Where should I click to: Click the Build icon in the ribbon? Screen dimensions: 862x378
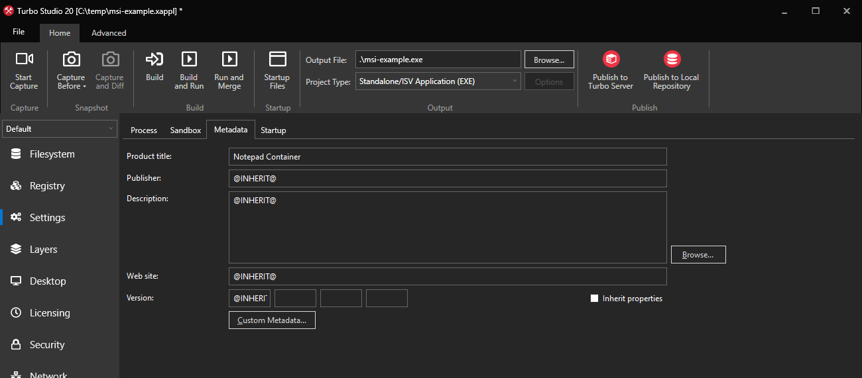[x=154, y=60]
